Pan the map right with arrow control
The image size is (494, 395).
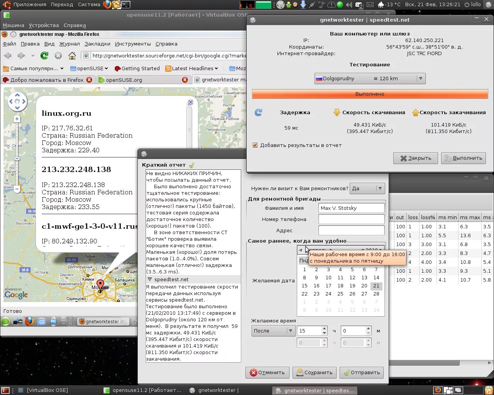pyautogui.click(x=24, y=101)
